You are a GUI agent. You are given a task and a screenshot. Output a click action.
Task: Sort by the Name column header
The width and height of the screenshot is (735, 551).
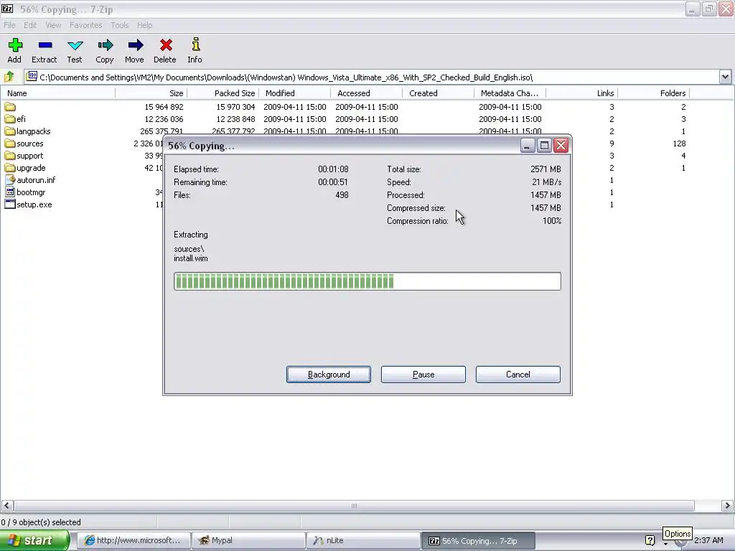(57, 93)
